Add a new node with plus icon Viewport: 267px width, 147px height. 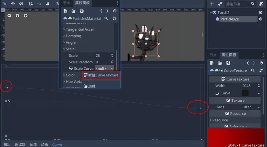click(212, 4)
